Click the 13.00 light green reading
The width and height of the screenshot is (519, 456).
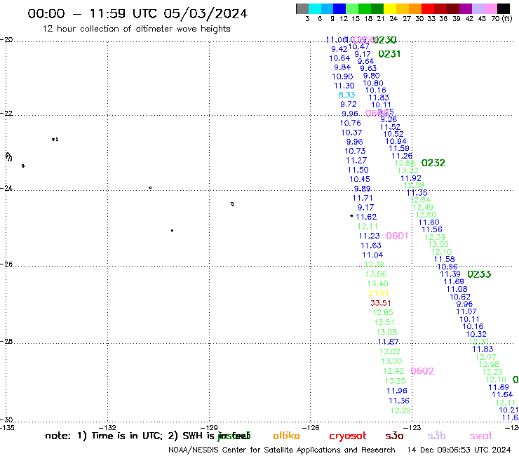(x=391, y=361)
